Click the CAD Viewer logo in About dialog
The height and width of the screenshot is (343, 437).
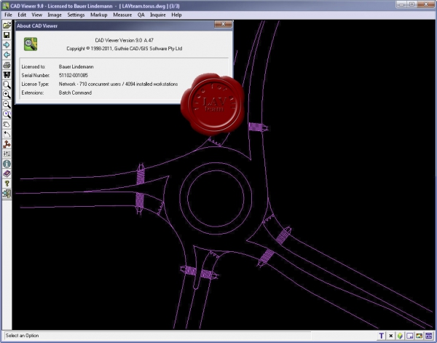[x=31, y=44]
